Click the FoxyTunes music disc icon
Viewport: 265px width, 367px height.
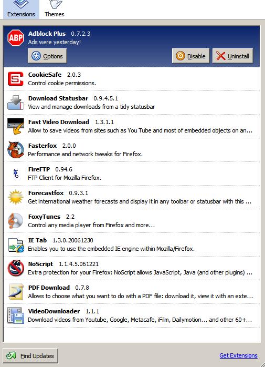[x=15, y=221]
